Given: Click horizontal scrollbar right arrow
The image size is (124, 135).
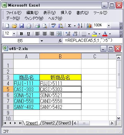Looking at the screenshot, I should pos(112,123).
